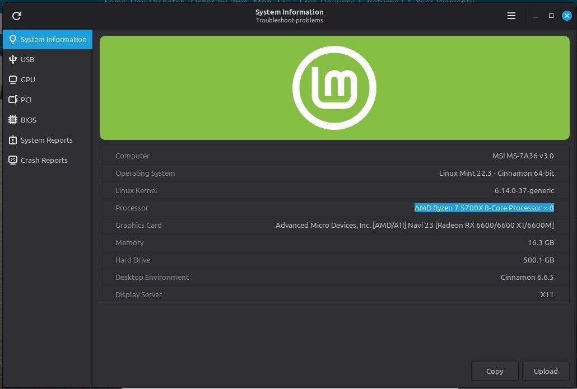Maximize the System Information window
Viewport: 577px width, 389px height.
pos(551,16)
